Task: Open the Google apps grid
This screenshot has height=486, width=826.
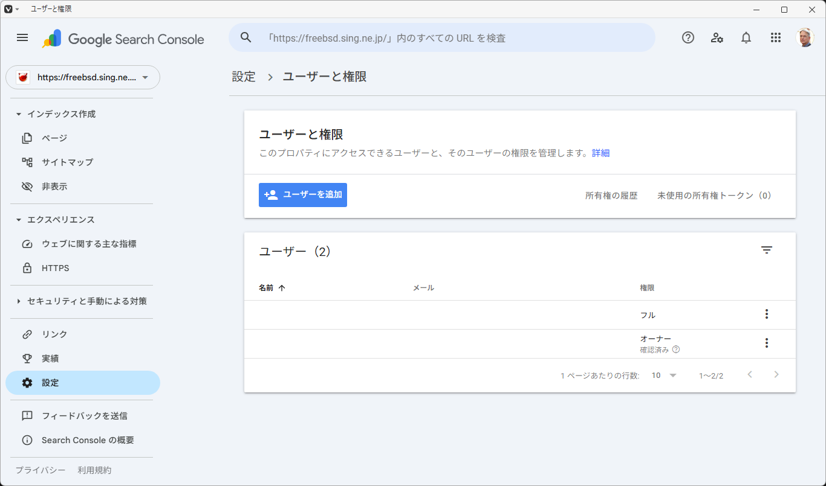Action: tap(776, 37)
